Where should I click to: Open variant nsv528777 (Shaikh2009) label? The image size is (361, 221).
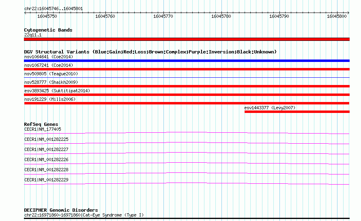(51, 82)
